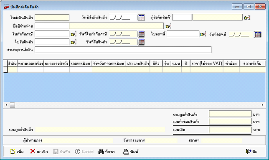Screen dimensions: 269x160
Task: Click the ยกเลิก button with red X
Action: 39,152
